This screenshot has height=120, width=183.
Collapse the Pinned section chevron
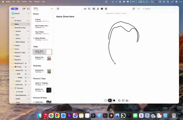point(50,14)
